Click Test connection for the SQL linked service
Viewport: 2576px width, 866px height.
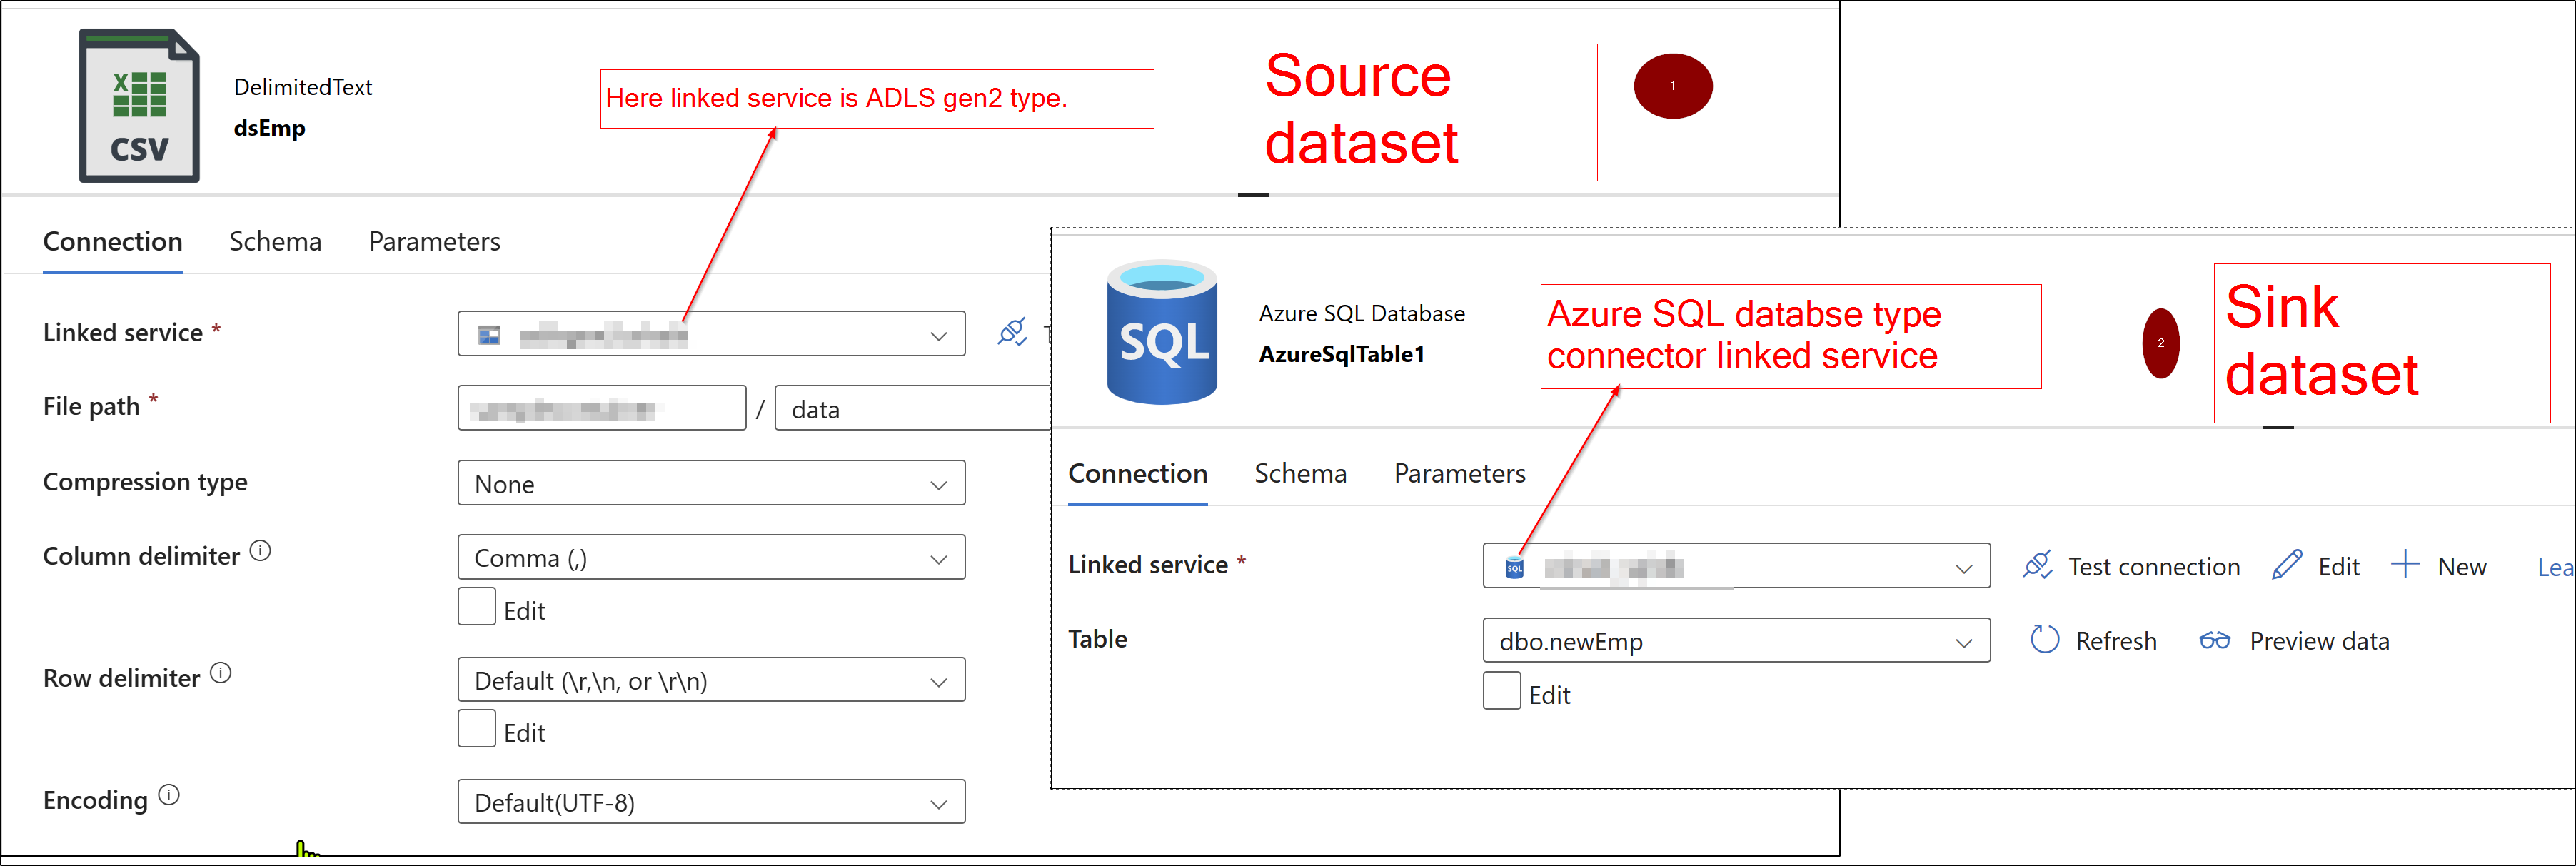pyautogui.click(x=2130, y=565)
